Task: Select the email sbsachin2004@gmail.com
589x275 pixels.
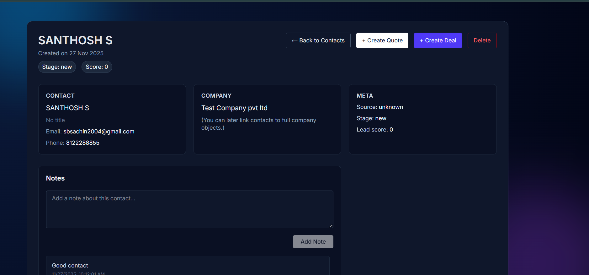Action: 99,132
